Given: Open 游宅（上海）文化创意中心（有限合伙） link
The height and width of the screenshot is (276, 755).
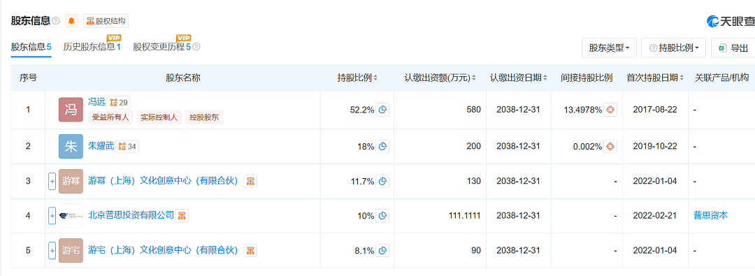Looking at the screenshot, I should pos(164,250).
